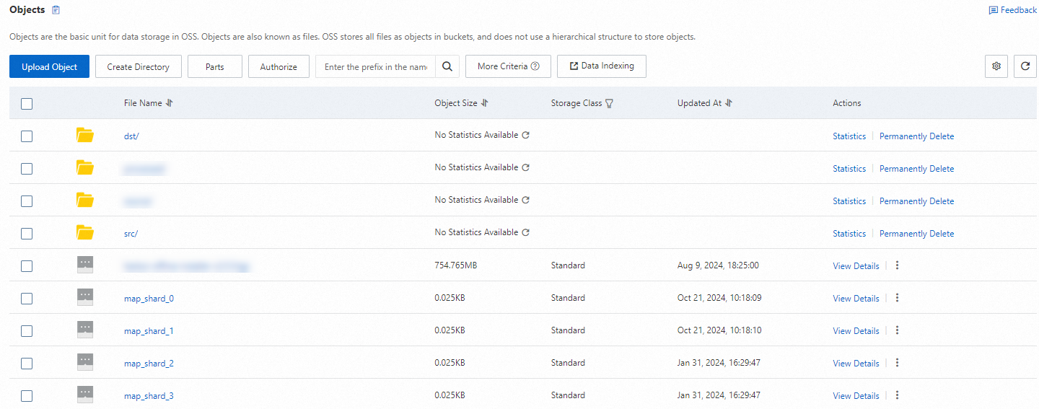Click the copy icon beside Objects
The width and height of the screenshot is (1039, 409).
pyautogui.click(x=56, y=10)
